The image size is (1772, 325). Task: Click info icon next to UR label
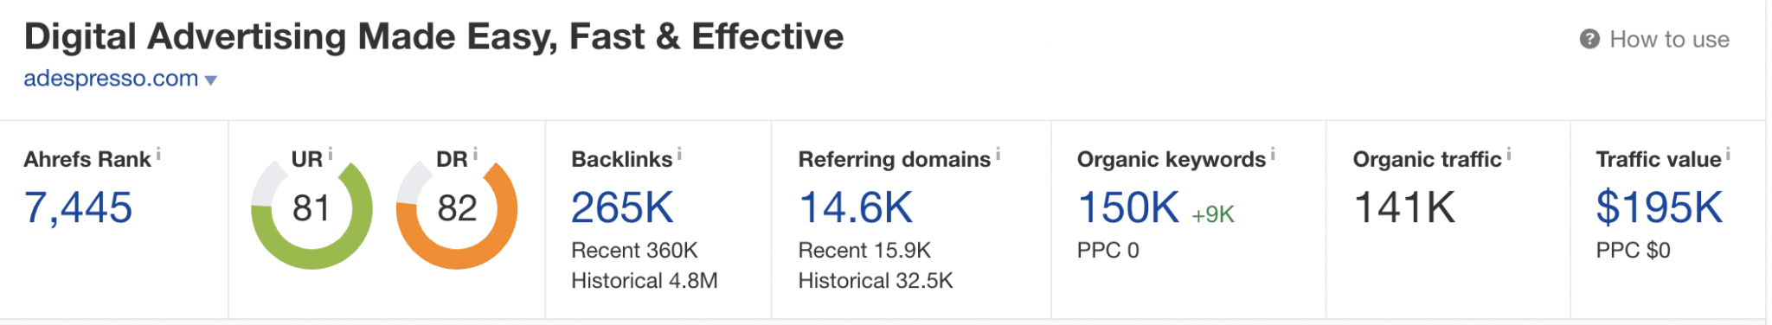point(331,154)
